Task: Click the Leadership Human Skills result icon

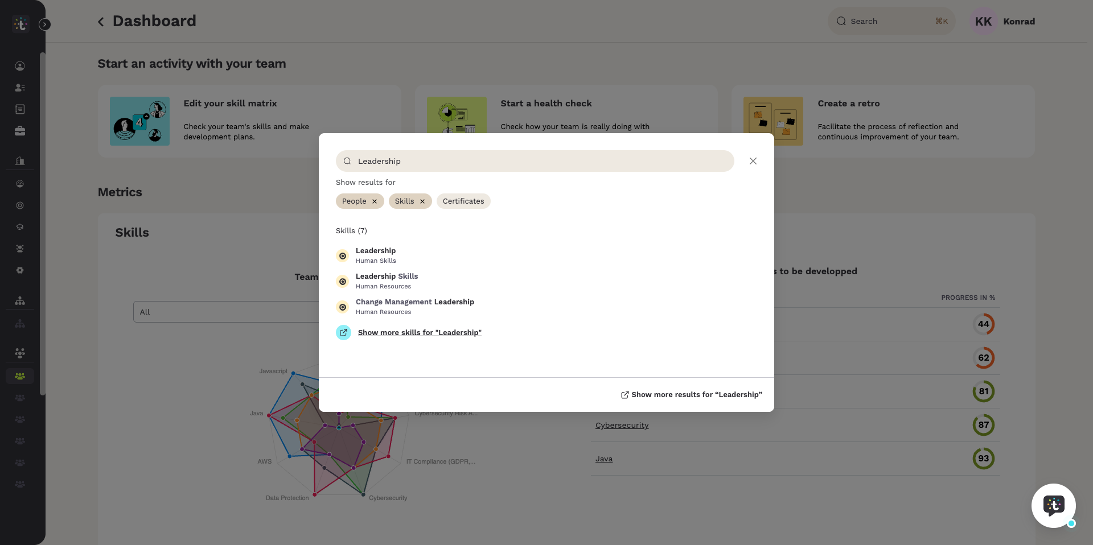Action: (343, 256)
